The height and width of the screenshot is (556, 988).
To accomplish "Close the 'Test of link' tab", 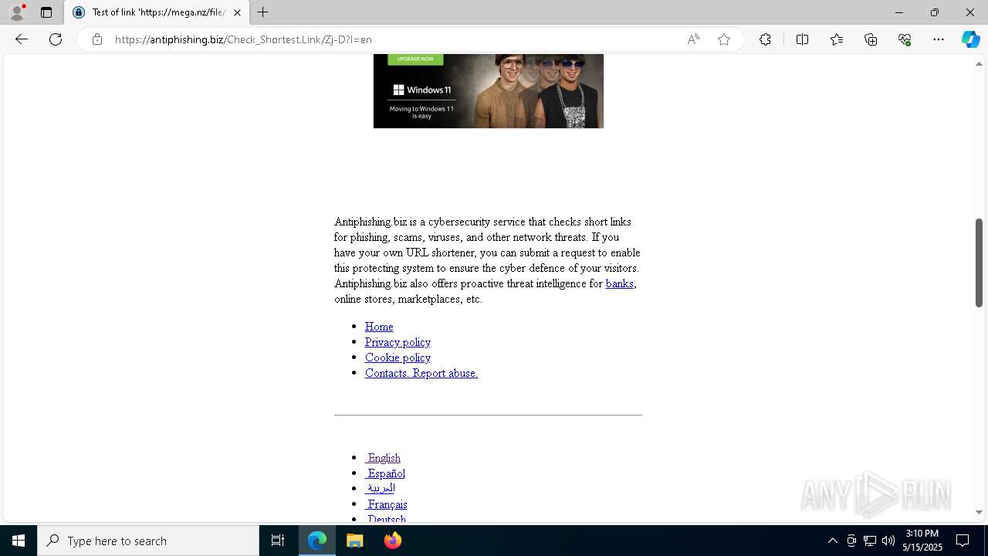I will click(x=237, y=12).
